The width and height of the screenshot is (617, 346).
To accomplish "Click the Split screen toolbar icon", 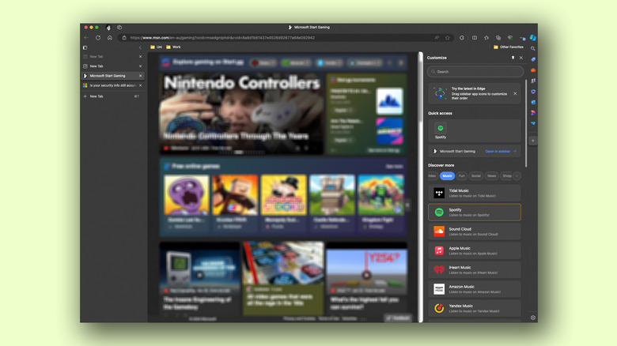I will 475,38.
